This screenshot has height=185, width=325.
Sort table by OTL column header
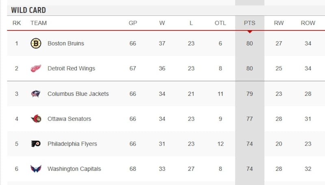(220, 23)
